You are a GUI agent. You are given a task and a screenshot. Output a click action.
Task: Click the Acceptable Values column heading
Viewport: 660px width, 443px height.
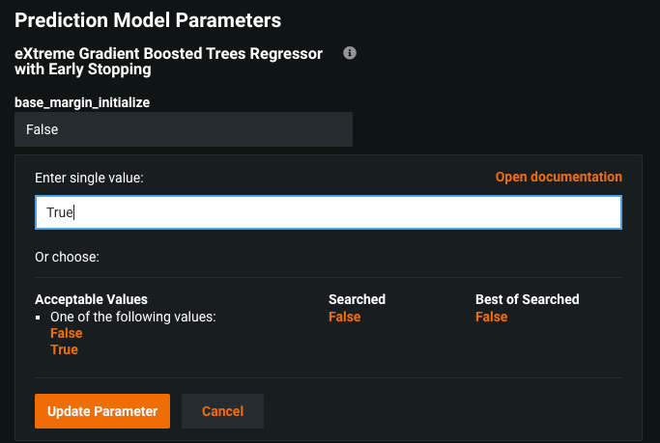(91, 299)
